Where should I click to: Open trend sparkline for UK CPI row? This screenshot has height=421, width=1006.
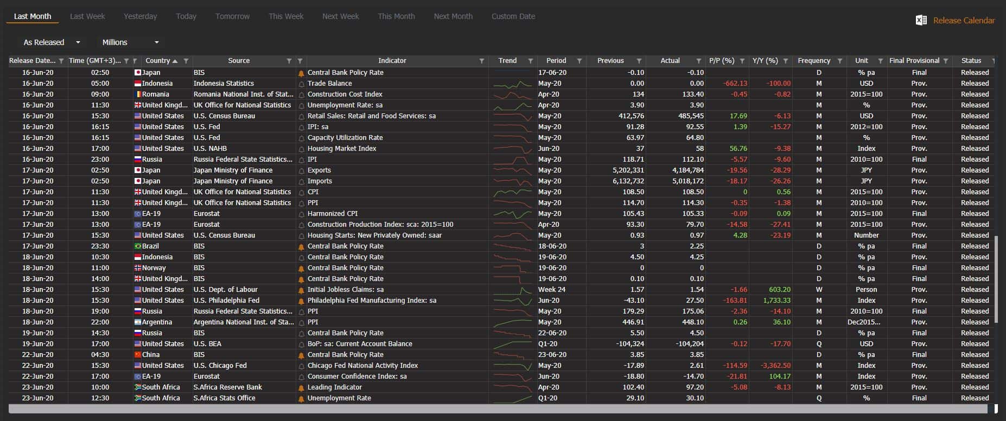pos(513,192)
